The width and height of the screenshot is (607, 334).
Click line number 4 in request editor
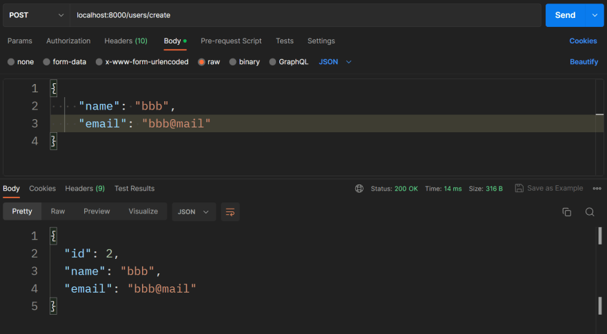click(35, 141)
